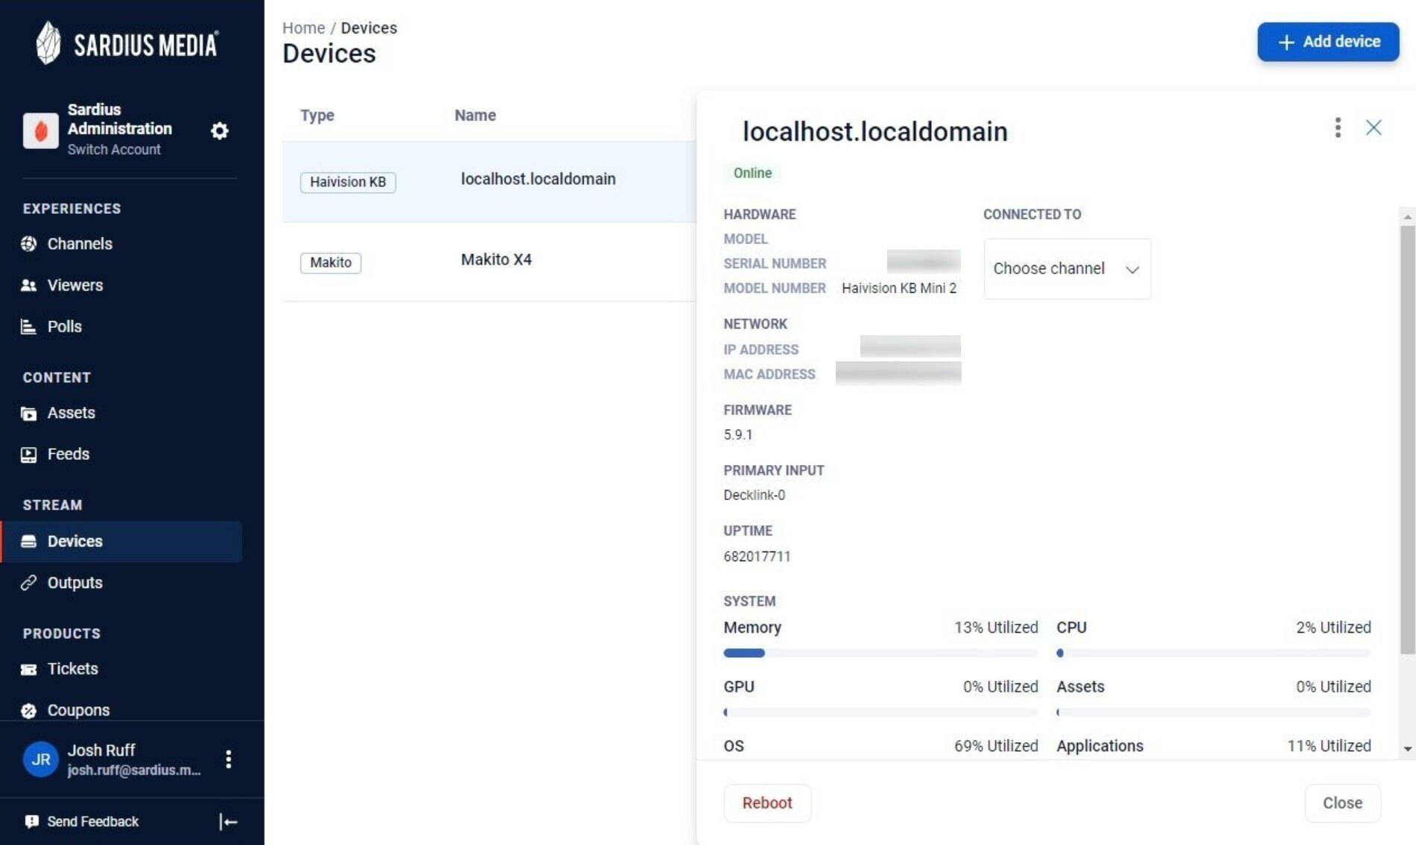This screenshot has width=1416, height=845.
Task: Select the Makito X4 device row
Action: (x=489, y=262)
